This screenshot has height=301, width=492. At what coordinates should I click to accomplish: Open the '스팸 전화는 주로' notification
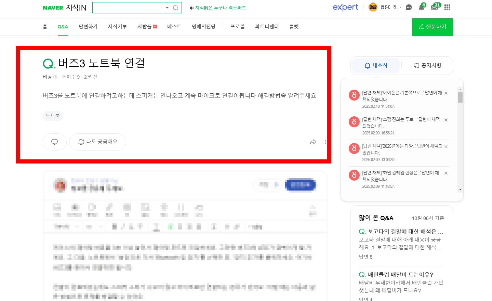(x=401, y=123)
